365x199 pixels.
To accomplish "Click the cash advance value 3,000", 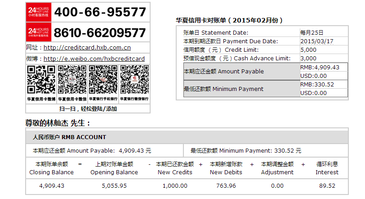I will (x=308, y=59).
